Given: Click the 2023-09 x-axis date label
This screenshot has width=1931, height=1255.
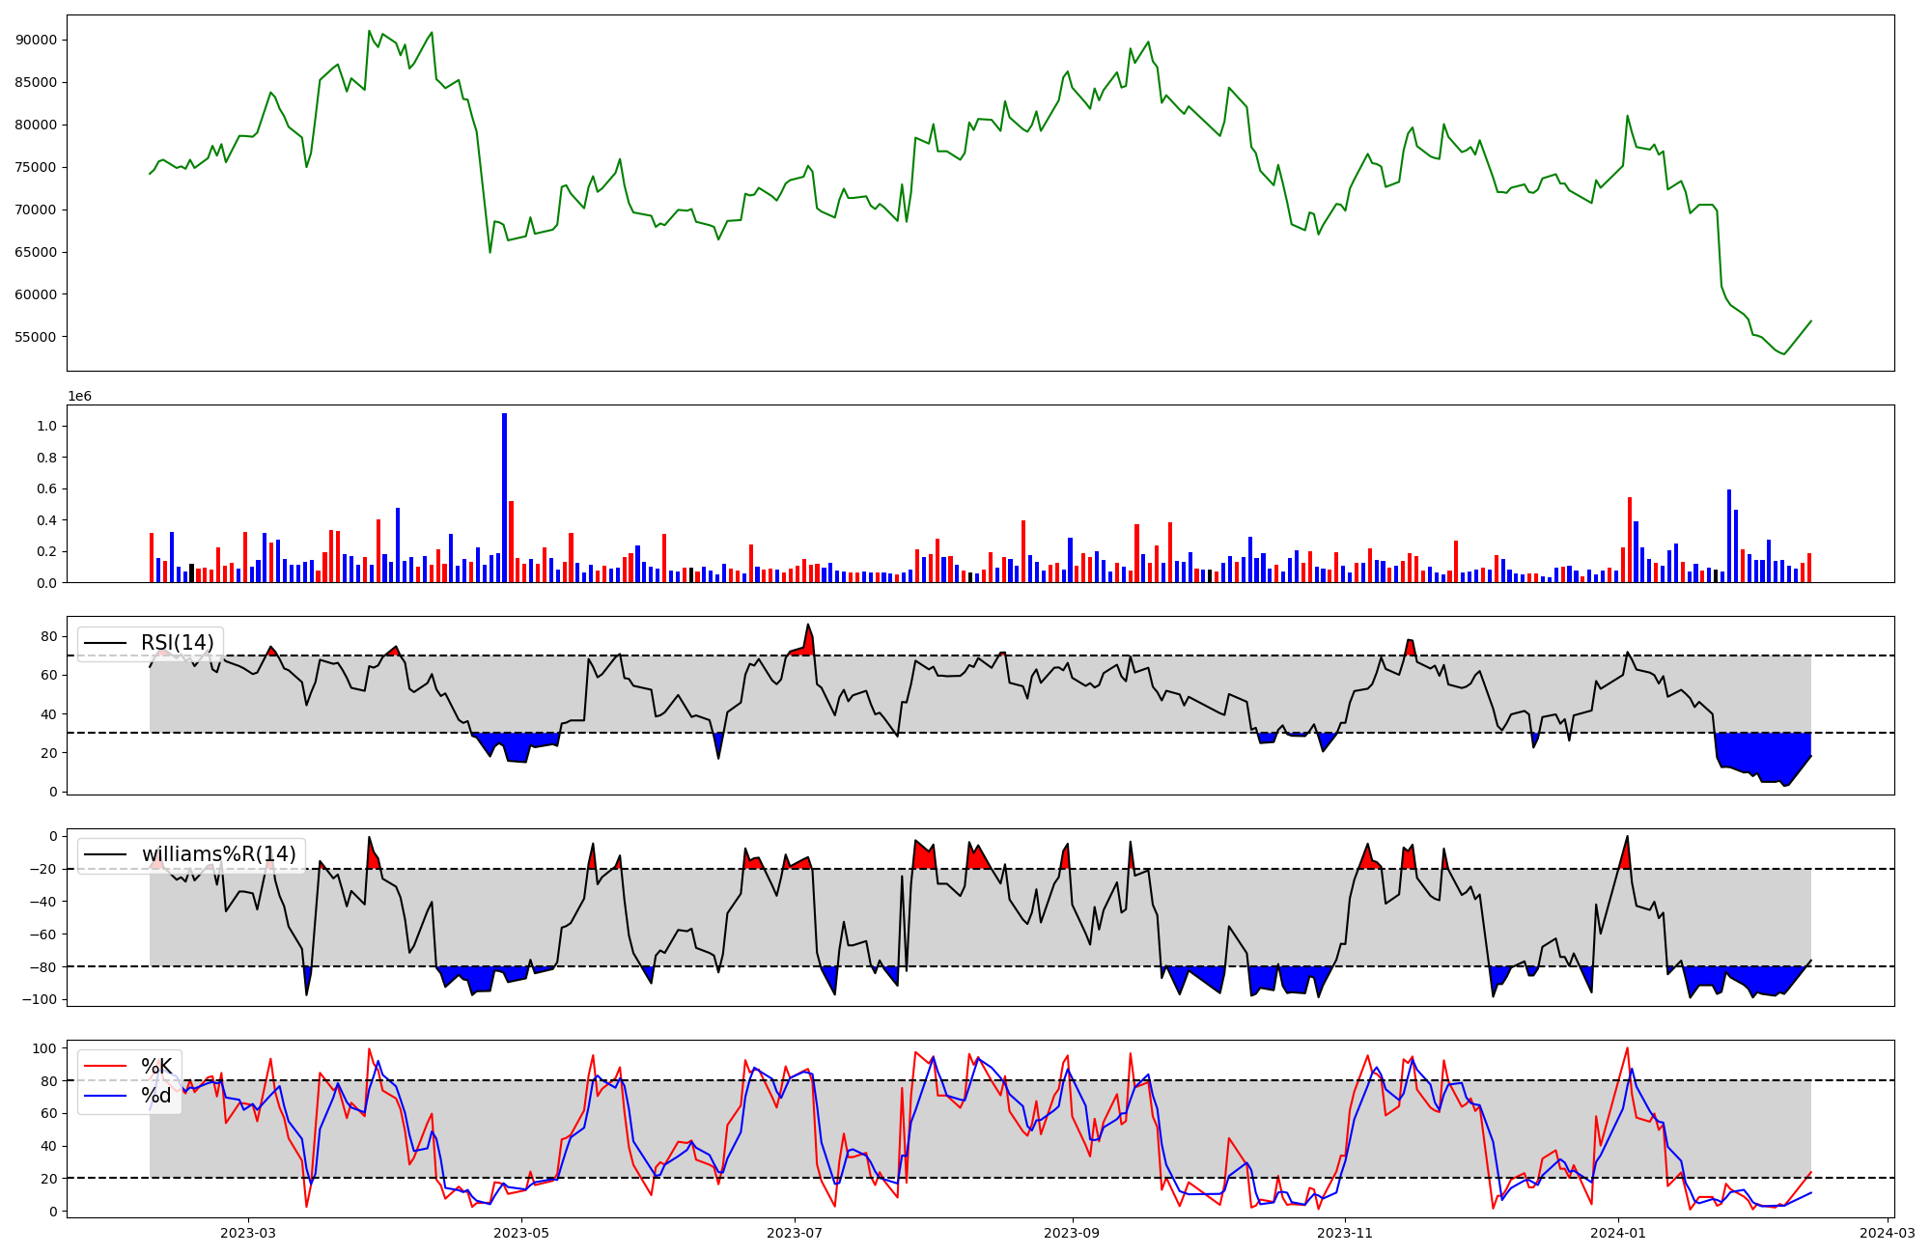Looking at the screenshot, I should (1072, 1233).
